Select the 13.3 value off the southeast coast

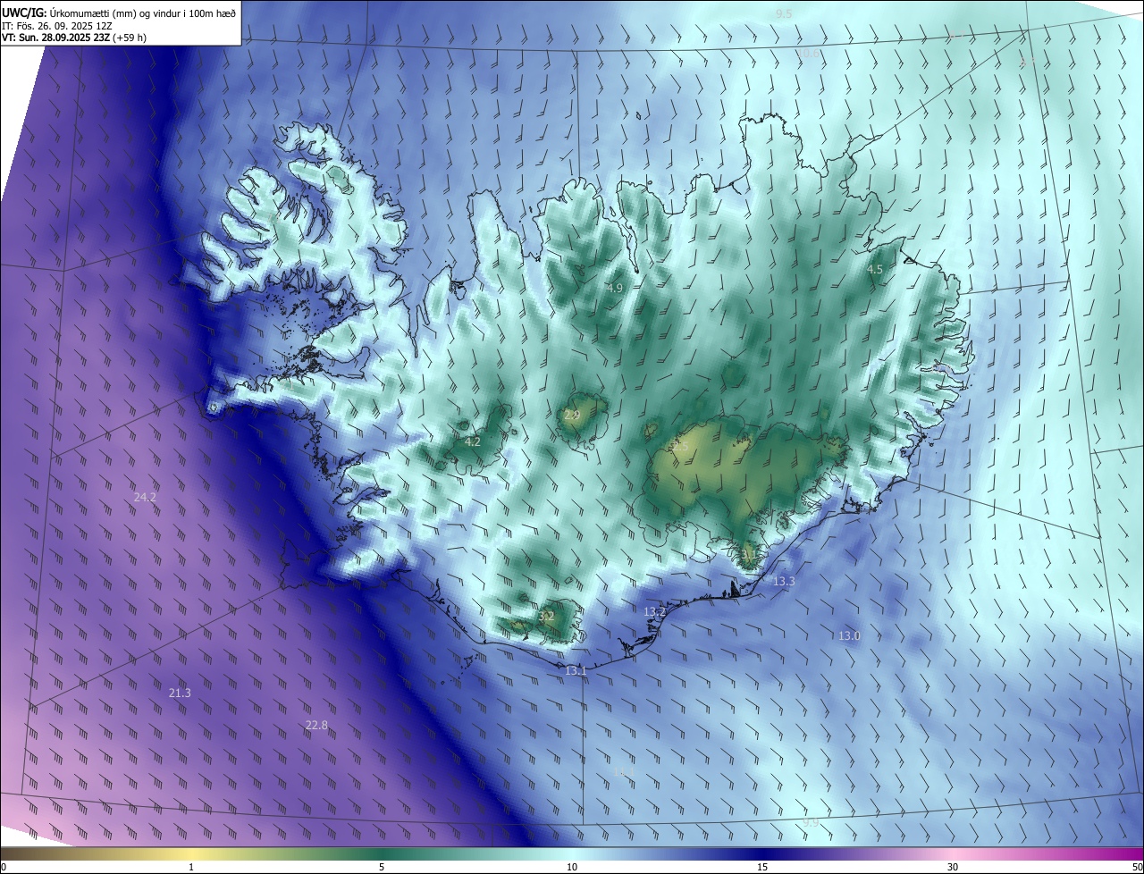click(784, 581)
